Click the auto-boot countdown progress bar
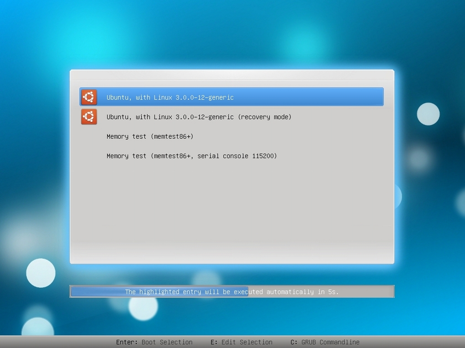 [232, 292]
